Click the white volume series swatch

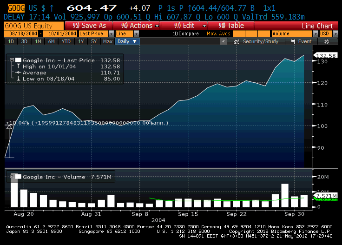pyautogui.click(x=18, y=177)
